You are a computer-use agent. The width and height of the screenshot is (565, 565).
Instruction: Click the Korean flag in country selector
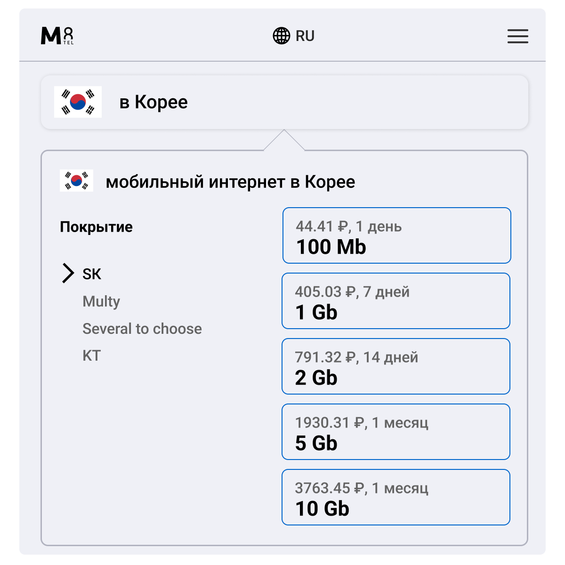tap(78, 102)
